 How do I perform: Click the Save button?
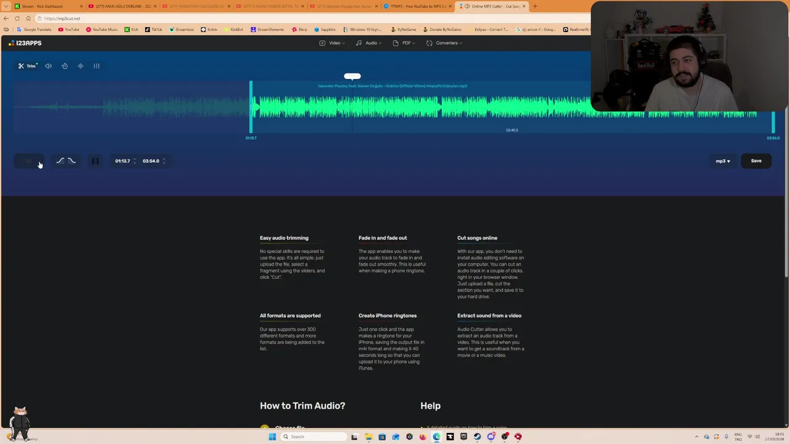(x=756, y=161)
